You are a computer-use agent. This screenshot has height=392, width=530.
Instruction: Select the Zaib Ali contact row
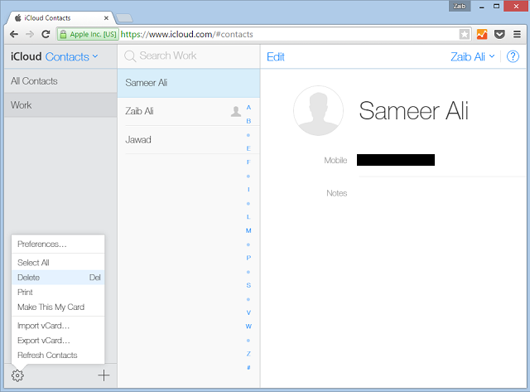coord(189,111)
